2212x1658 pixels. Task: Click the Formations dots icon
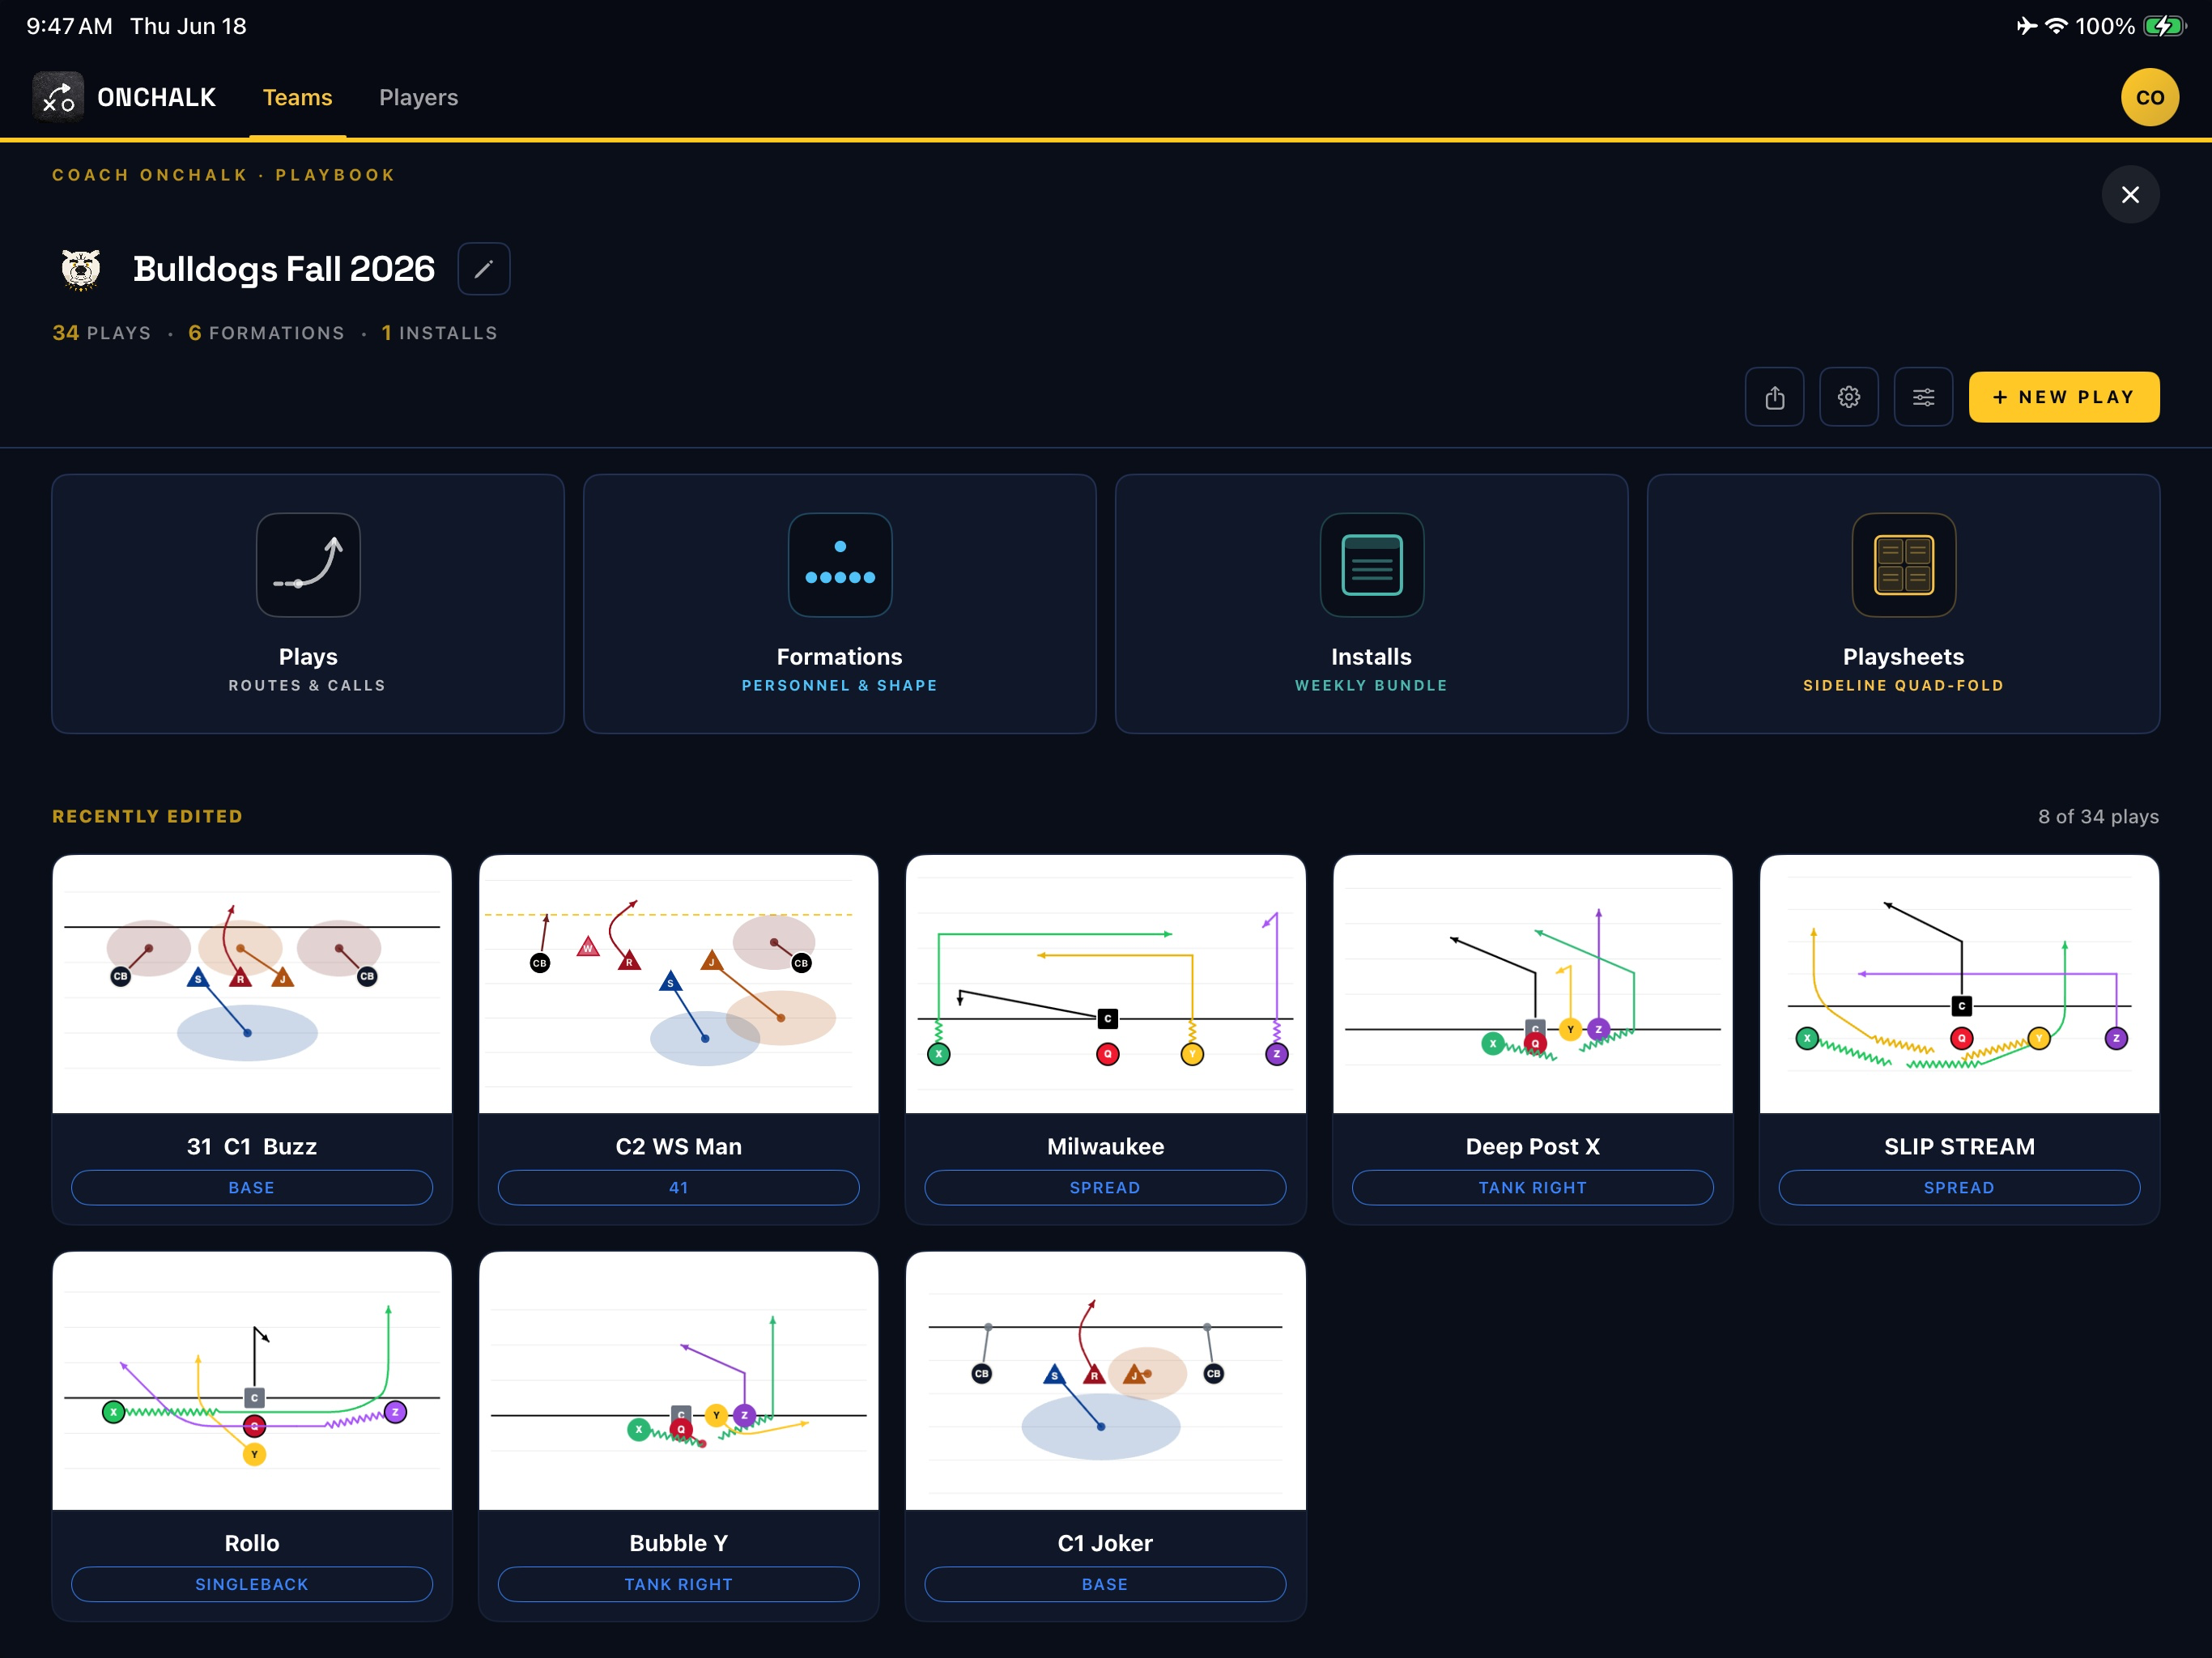point(840,565)
